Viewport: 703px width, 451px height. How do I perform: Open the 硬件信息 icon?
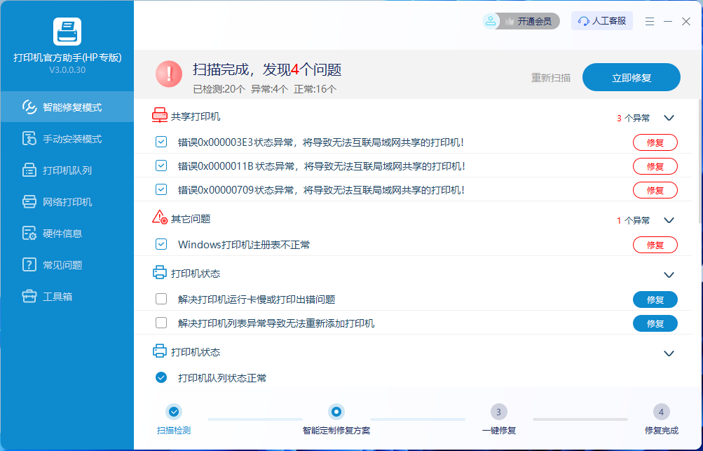[x=29, y=234]
